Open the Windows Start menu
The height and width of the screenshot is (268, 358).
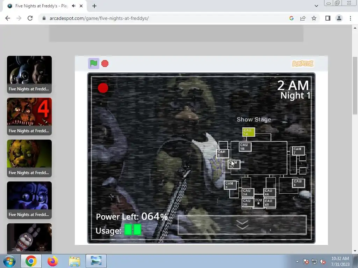[x=9, y=261]
